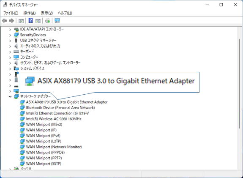Click the show/hide console tree toolbar icon
The height and width of the screenshot is (178, 243).
[21, 21]
